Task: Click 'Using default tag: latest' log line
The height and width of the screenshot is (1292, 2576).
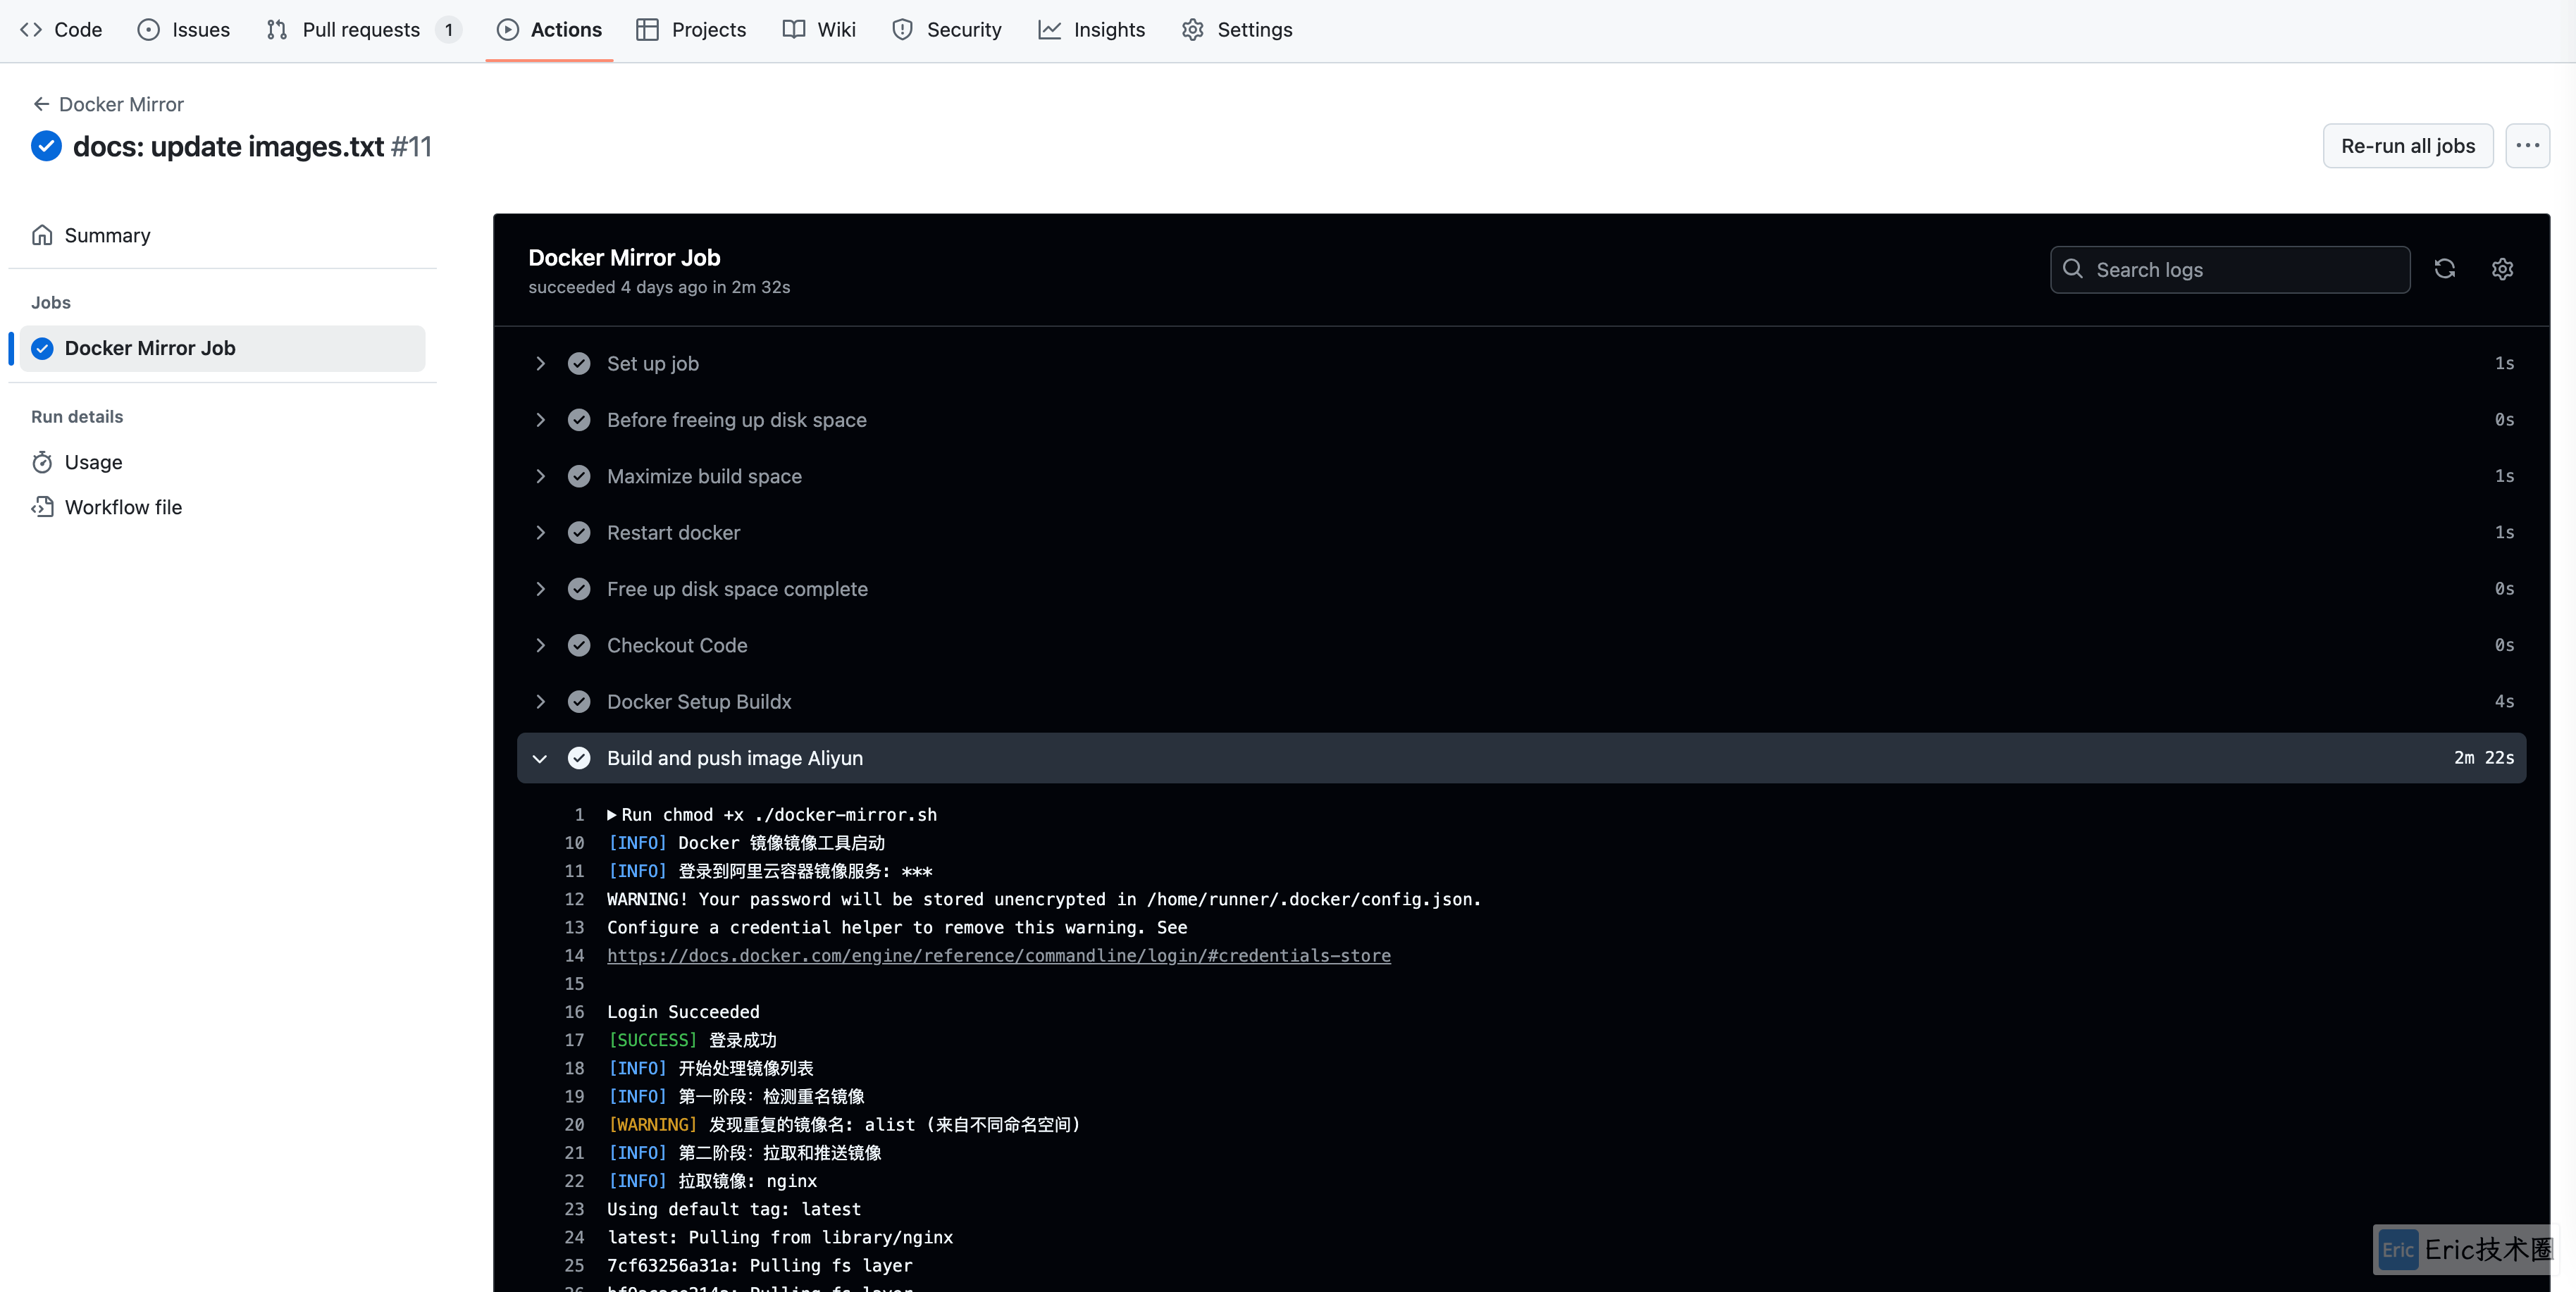Action: click(734, 1209)
